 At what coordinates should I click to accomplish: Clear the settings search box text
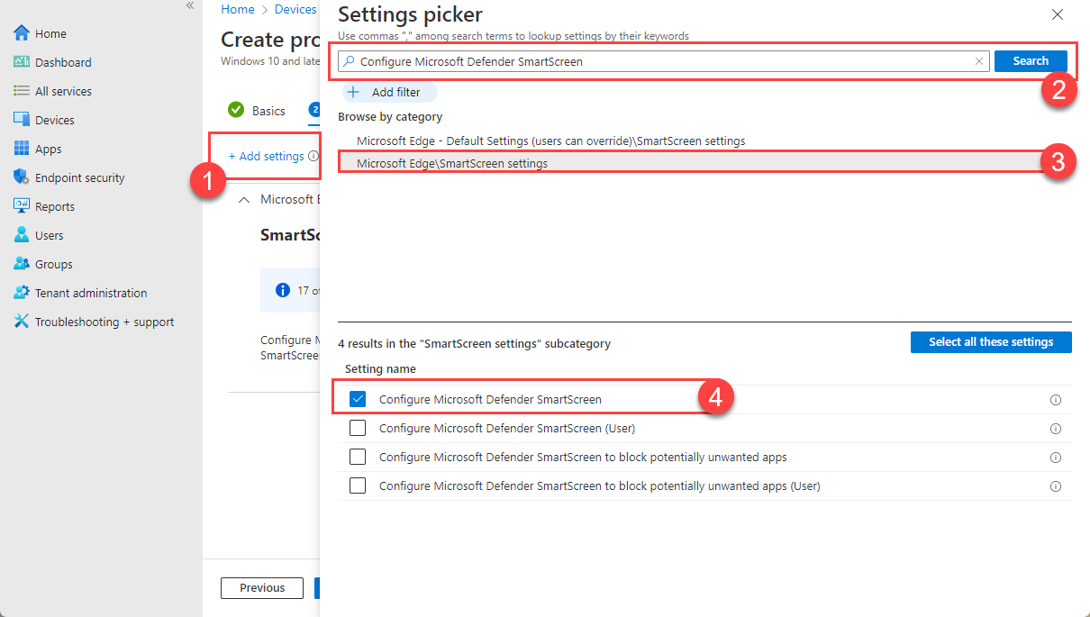tap(979, 61)
